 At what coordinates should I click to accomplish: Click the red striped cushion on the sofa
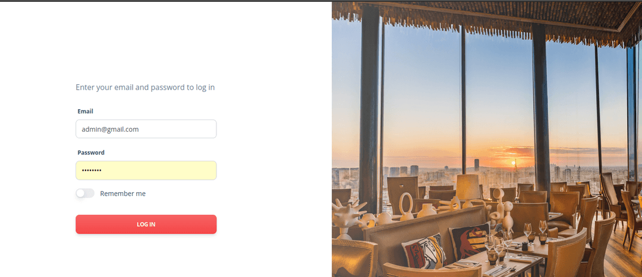tap(469, 241)
